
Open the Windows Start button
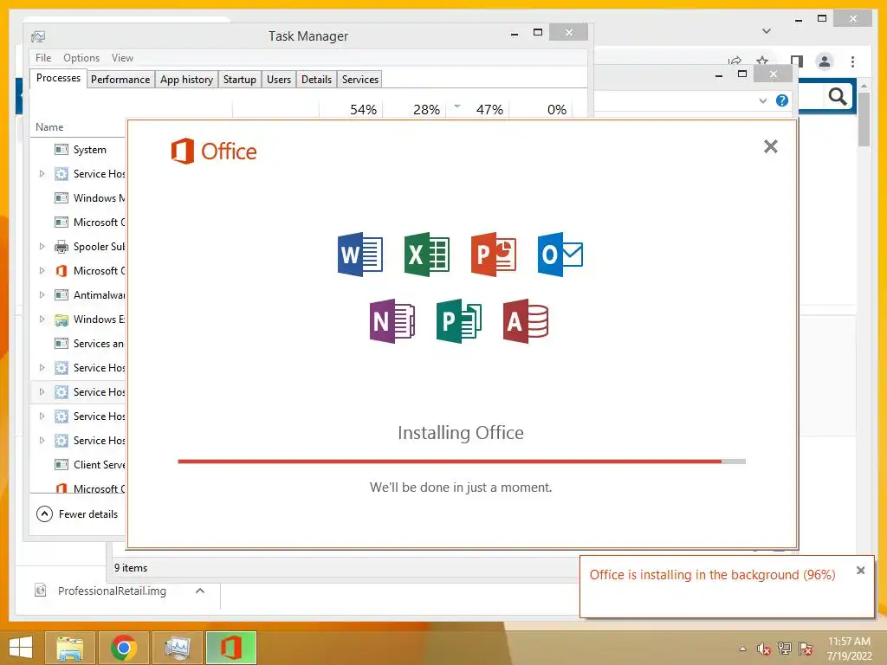pyautogui.click(x=21, y=648)
